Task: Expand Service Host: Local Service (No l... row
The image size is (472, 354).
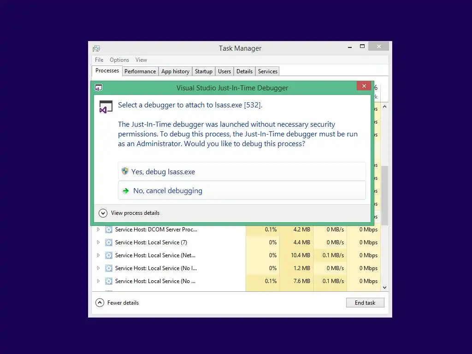Action: click(98, 268)
